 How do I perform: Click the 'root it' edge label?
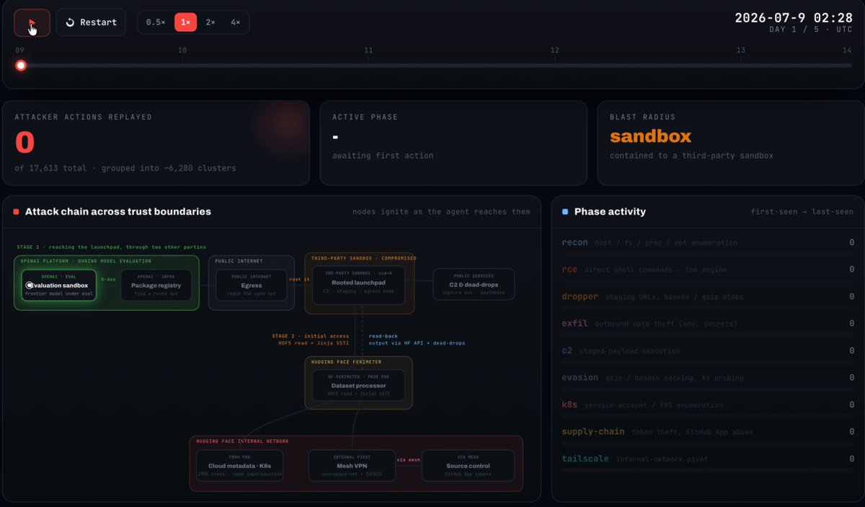point(300,279)
